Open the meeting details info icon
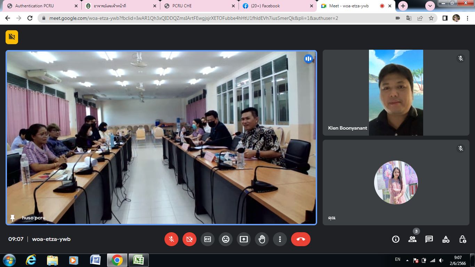This screenshot has width=475, height=267. click(396, 239)
